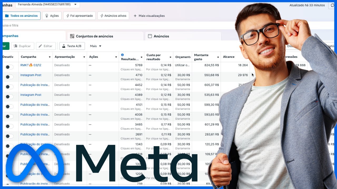The height and width of the screenshot is (189, 337).
Task: Click the Alcance column header
Action: (x=229, y=57)
